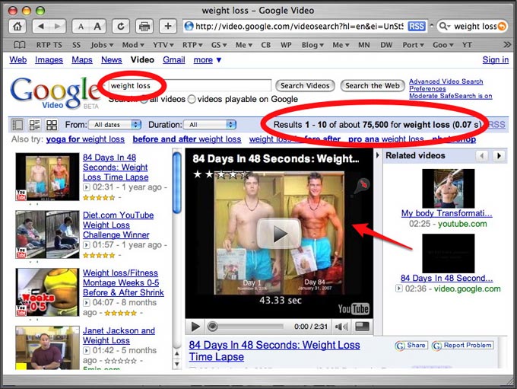The width and height of the screenshot is (517, 389).
Task: Toggle full screen on the video player
Action: 362,327
